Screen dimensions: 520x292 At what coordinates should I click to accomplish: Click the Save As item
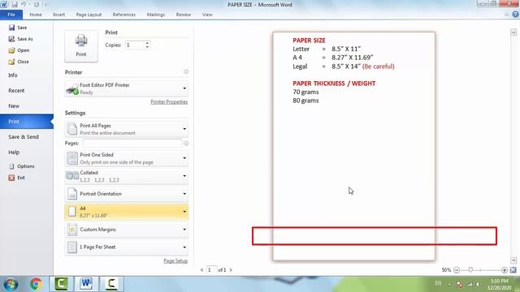tap(20, 39)
